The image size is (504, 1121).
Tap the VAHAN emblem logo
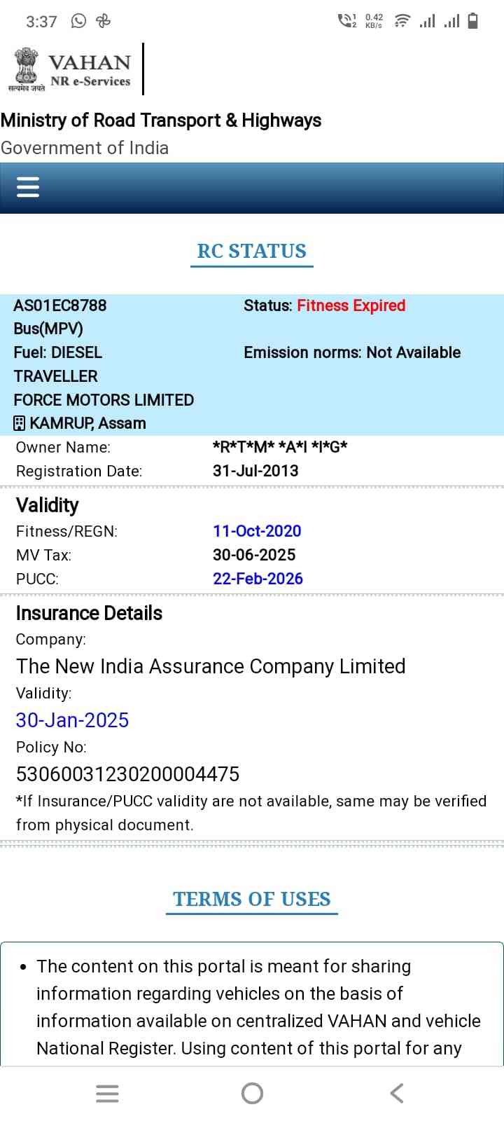[27, 68]
